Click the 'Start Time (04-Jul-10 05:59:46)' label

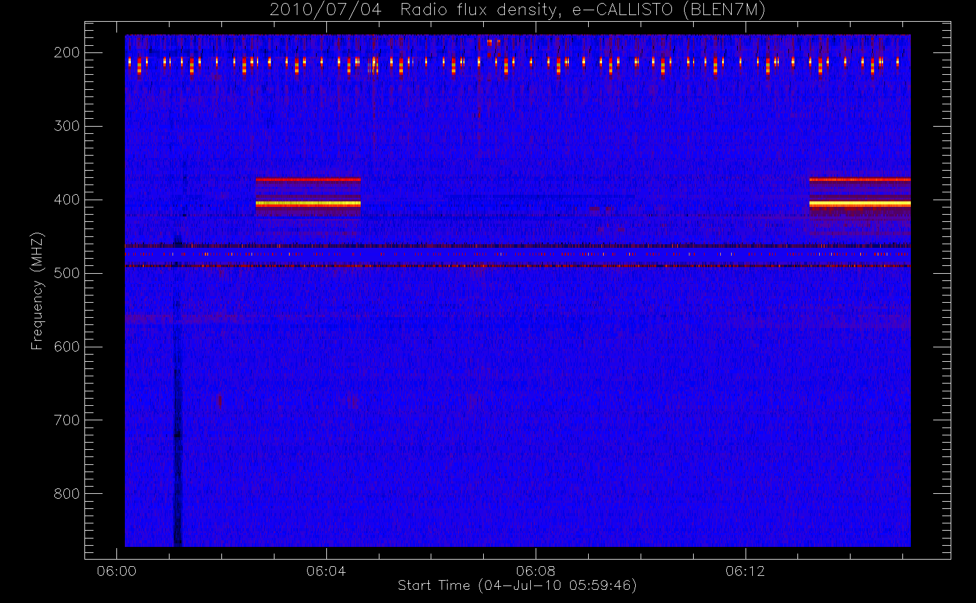click(518, 586)
